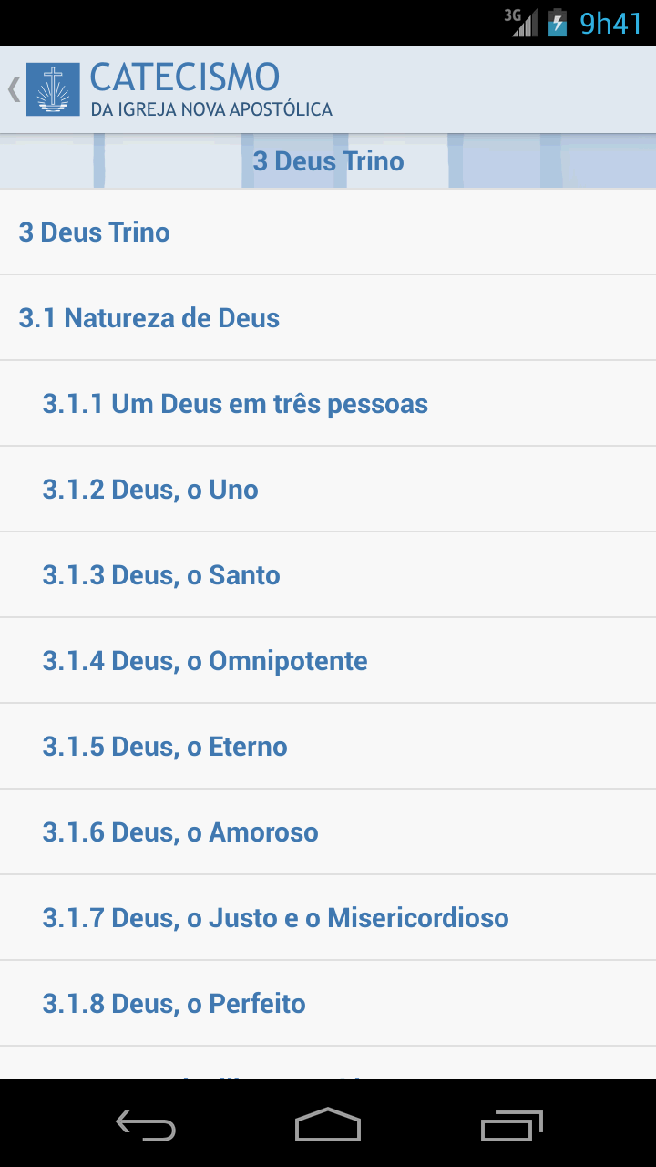
Task: Tap the New Apostolic Church logo icon
Action: [x=53, y=89]
